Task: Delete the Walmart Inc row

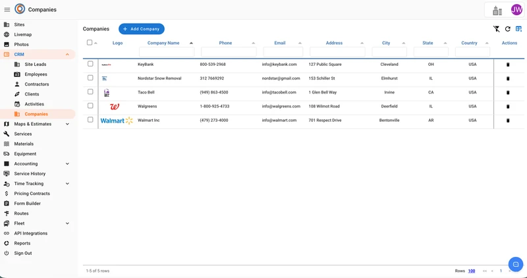Action: [508, 121]
